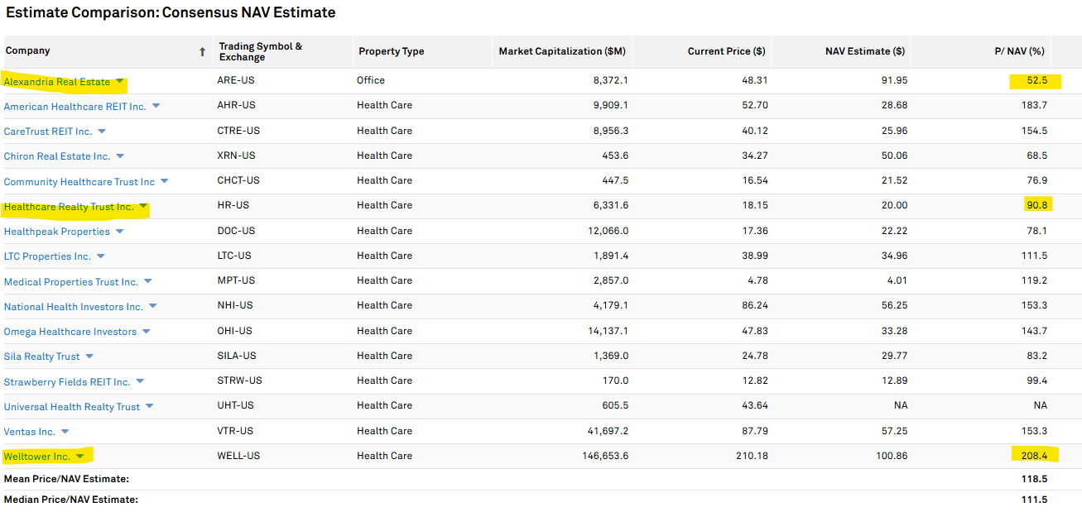Screen dimensions: 1082x512
Task: Open Alexandria Real Estate dropdown arrow
Action: [x=120, y=81]
